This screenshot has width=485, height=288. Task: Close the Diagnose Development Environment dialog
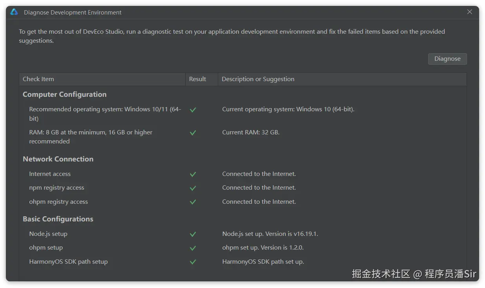[470, 12]
